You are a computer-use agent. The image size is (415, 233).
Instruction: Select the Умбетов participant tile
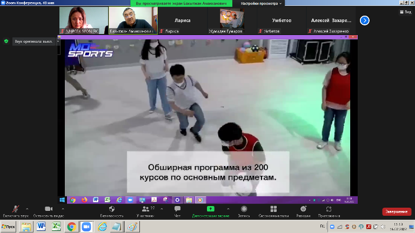point(282,20)
